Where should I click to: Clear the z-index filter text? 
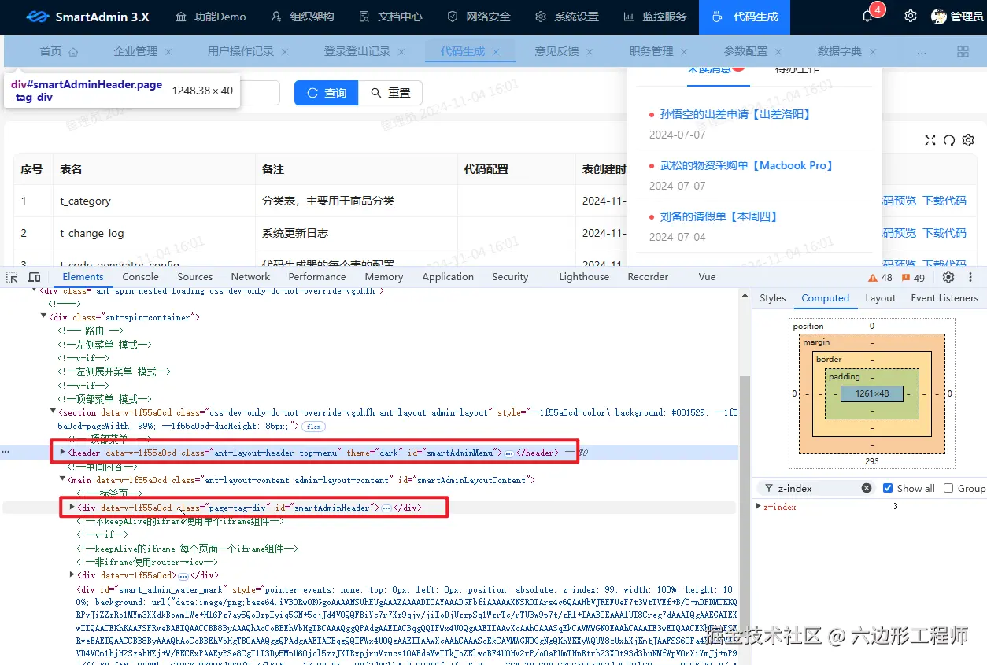[867, 488]
